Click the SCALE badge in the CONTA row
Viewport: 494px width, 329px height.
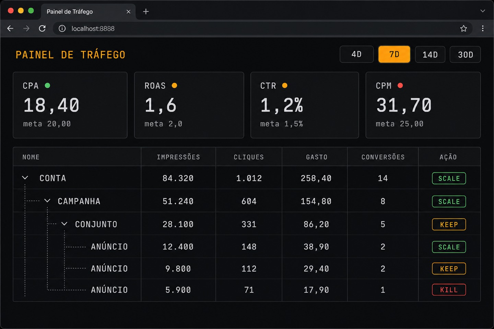pos(449,178)
